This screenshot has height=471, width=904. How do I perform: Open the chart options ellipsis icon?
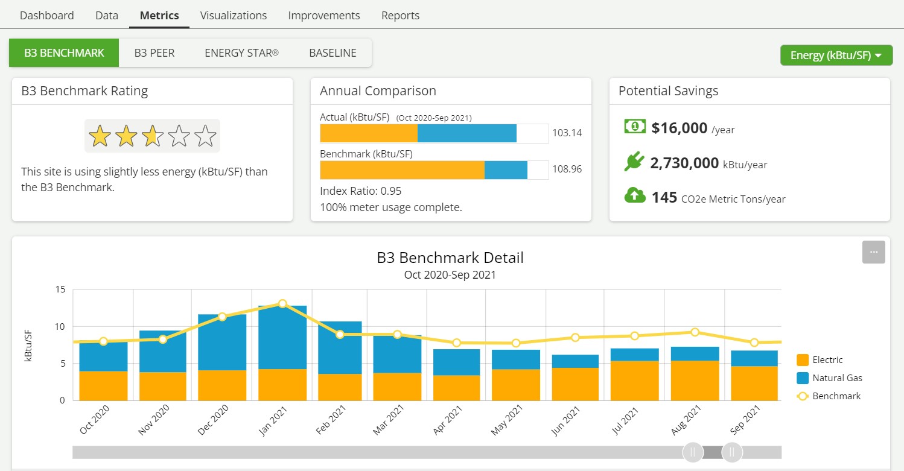[x=873, y=252]
